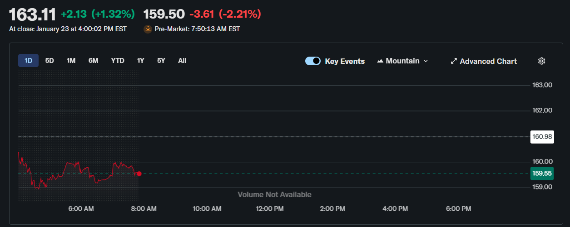Choose the 1M time range
The height and width of the screenshot is (227, 570).
pos(71,61)
